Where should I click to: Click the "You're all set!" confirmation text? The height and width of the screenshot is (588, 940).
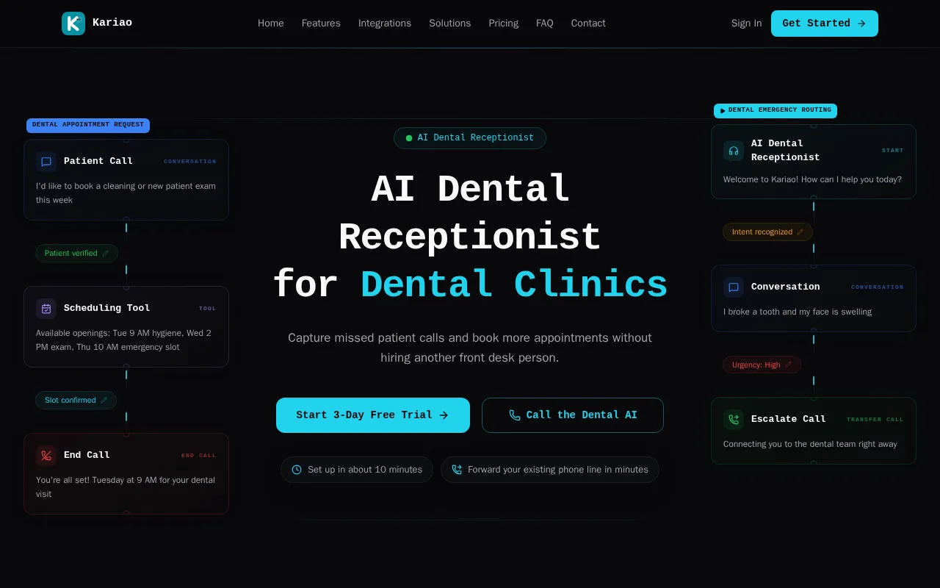click(126, 487)
